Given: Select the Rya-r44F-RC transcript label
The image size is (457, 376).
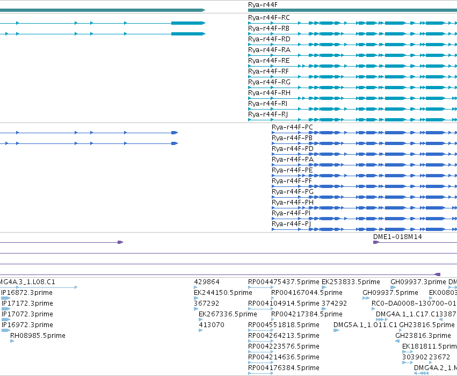Looking at the screenshot, I should [269, 18].
